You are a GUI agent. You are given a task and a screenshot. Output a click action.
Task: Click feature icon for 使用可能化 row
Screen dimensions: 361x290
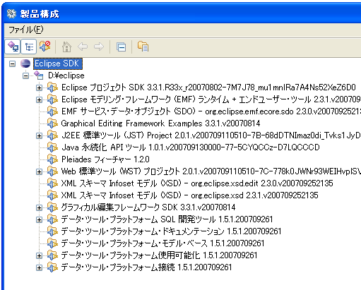click(x=52, y=255)
